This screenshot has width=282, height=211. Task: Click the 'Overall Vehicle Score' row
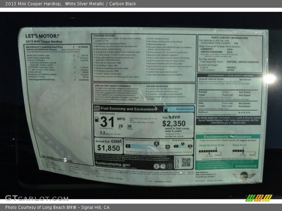225,79
